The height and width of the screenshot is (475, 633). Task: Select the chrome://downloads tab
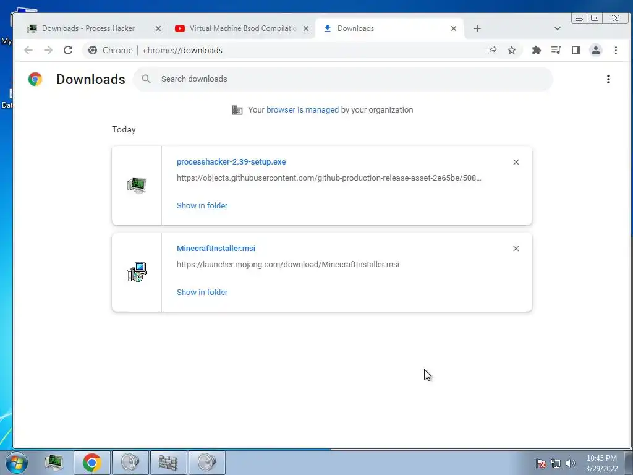click(x=389, y=28)
